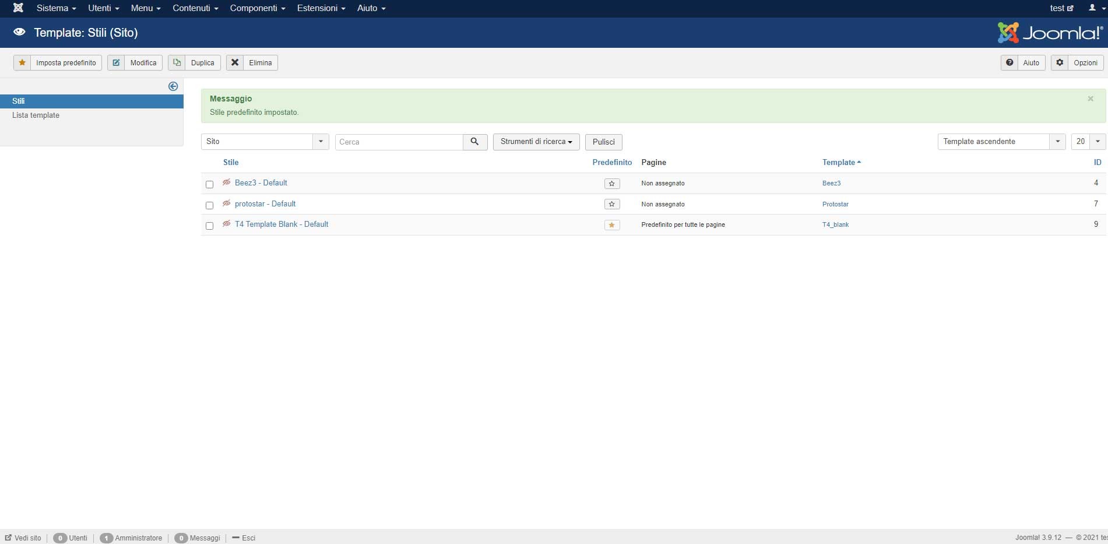Open the Sito client dropdown
This screenshot has height=544, width=1108.
265,142
